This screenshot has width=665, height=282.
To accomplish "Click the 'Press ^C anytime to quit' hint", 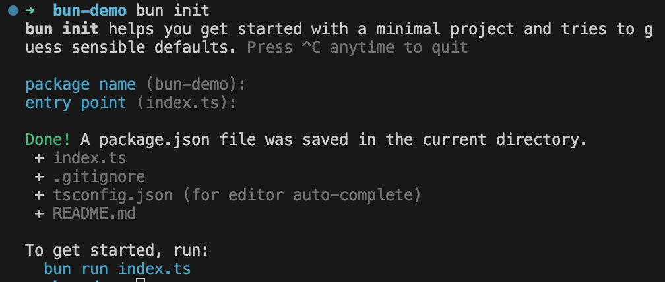I will click(x=357, y=48).
